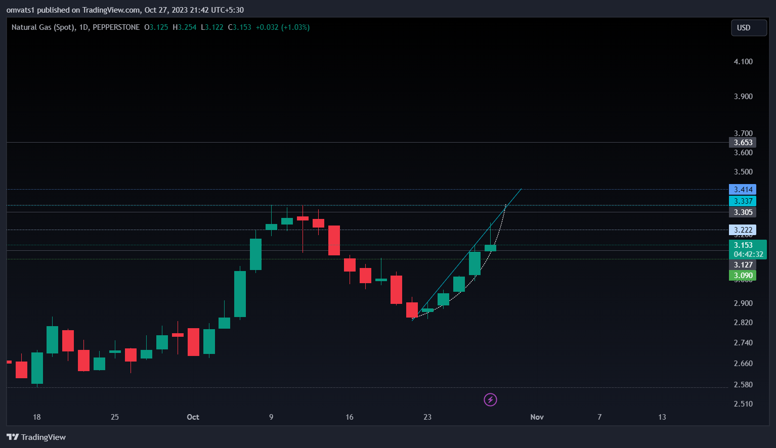Select the 3.127 gray price label
The height and width of the screenshot is (448, 776).
click(743, 265)
